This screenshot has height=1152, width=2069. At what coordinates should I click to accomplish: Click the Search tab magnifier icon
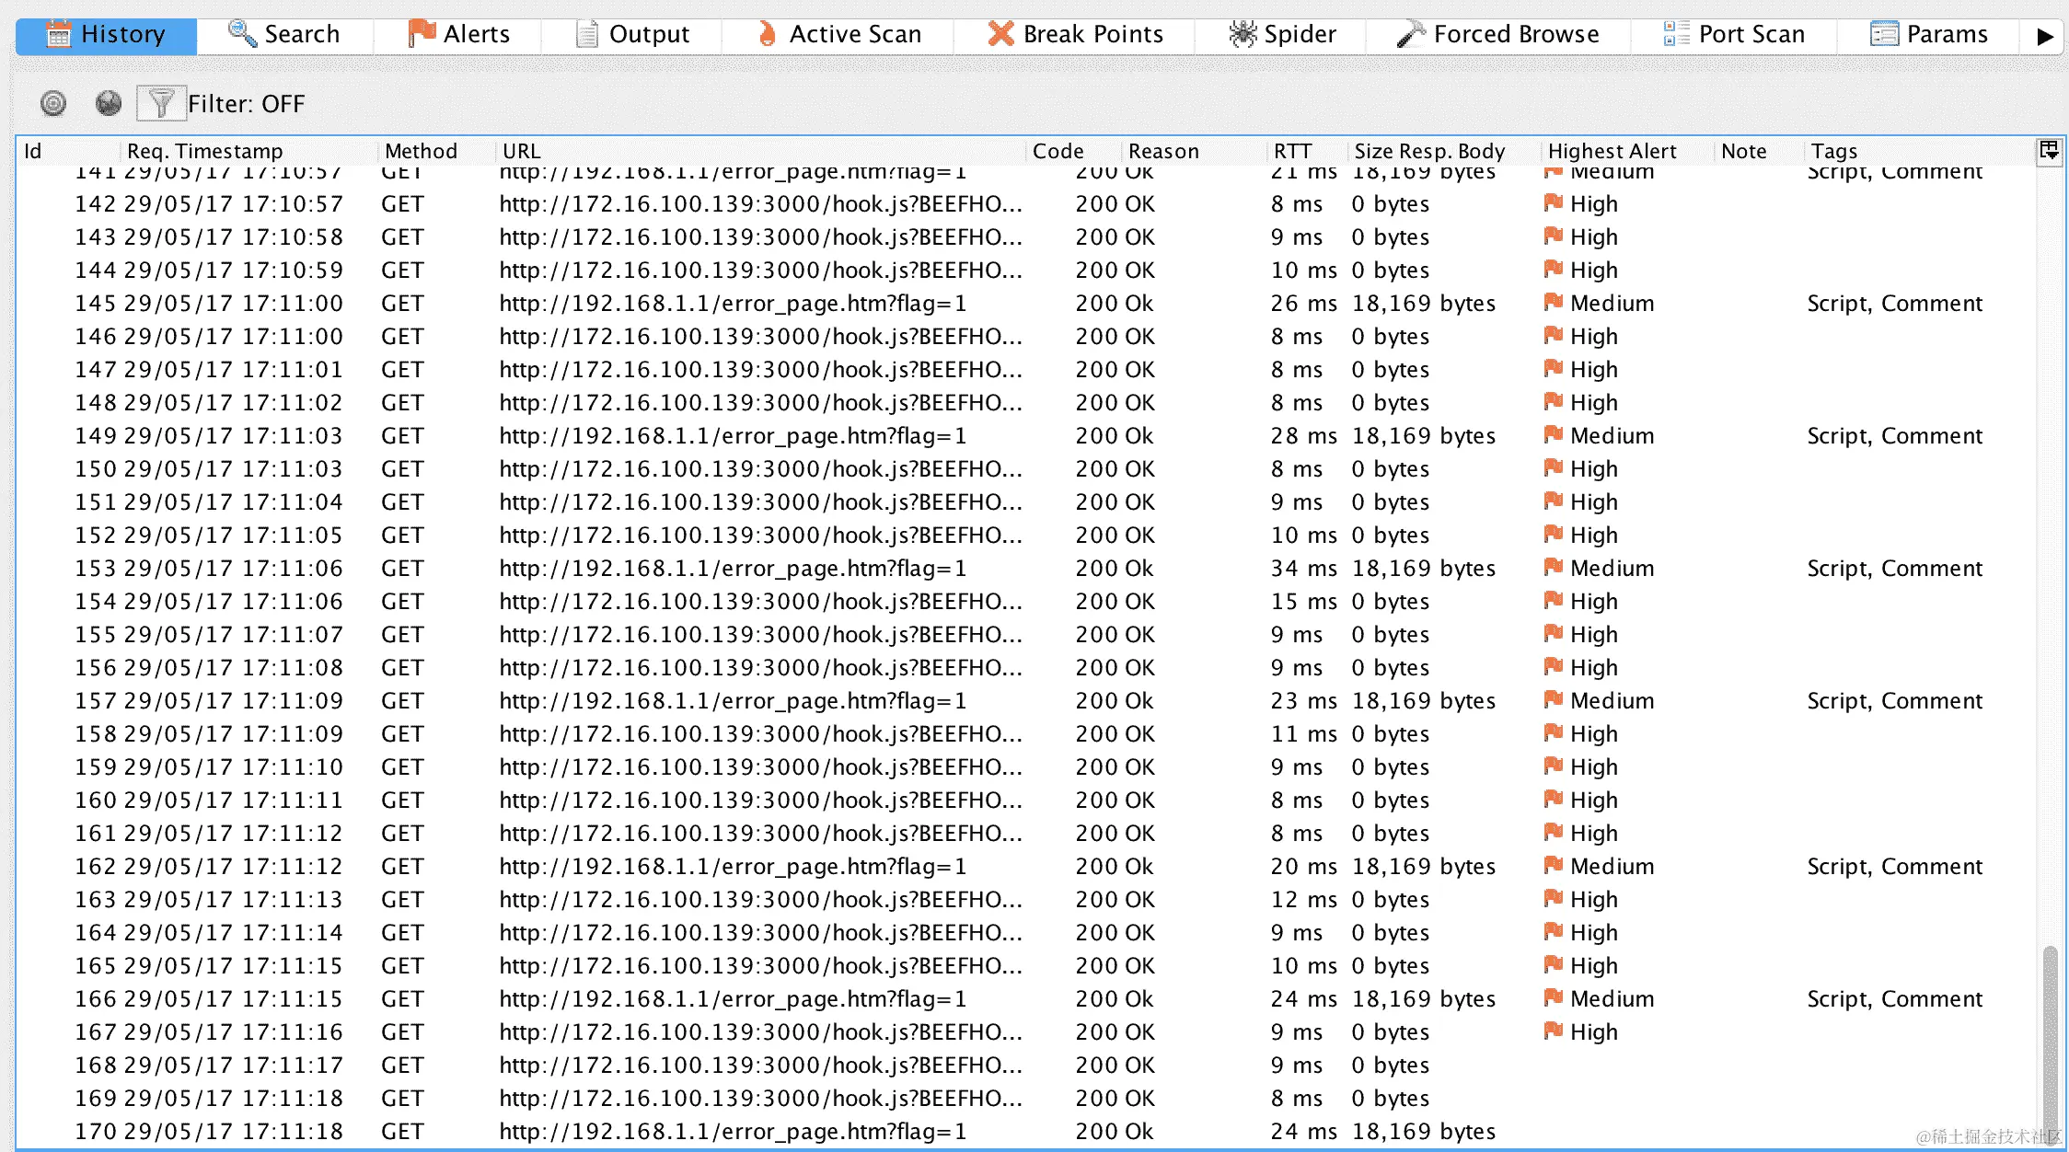(x=242, y=34)
